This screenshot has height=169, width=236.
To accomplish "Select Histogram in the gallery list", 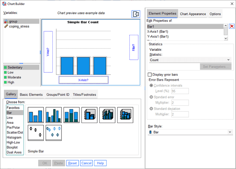I will 14,137.
